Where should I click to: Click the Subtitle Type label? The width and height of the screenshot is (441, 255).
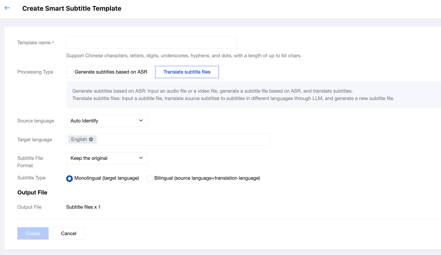[x=31, y=178]
